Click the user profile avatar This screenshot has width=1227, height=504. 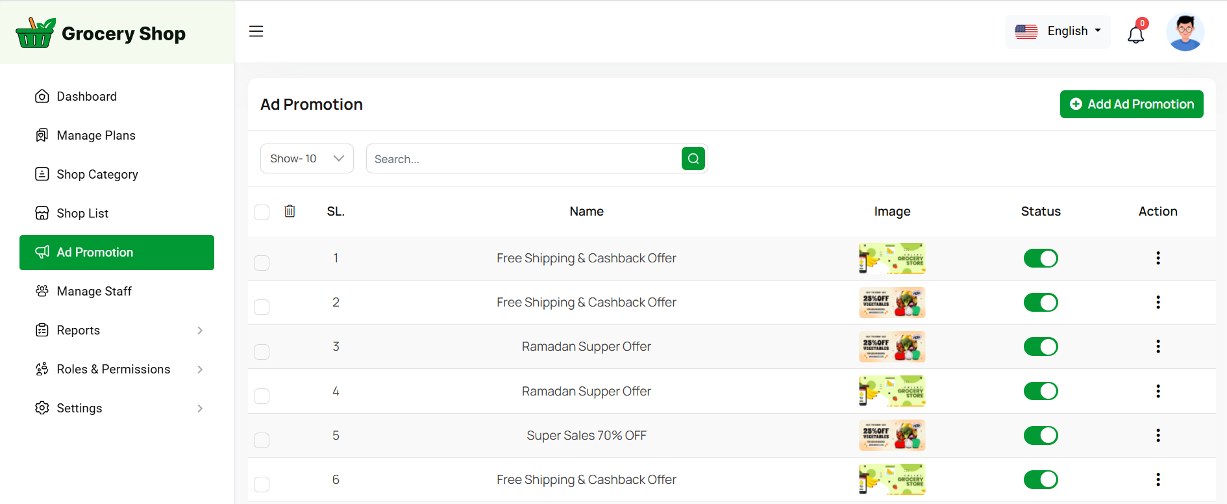point(1185,32)
